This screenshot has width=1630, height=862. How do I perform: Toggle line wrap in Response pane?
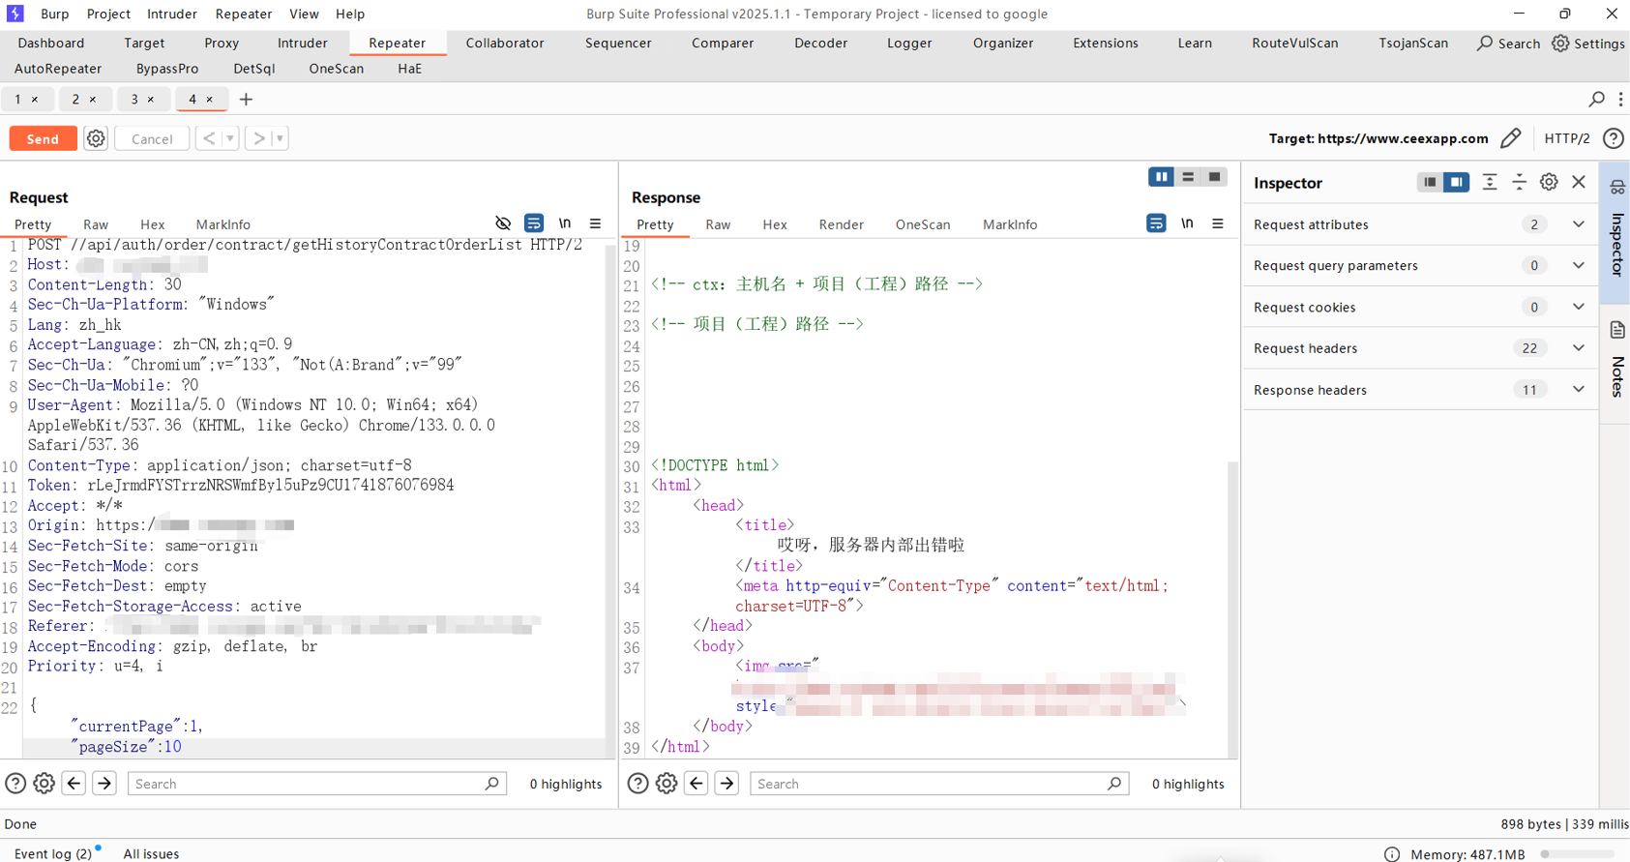pos(1156,223)
